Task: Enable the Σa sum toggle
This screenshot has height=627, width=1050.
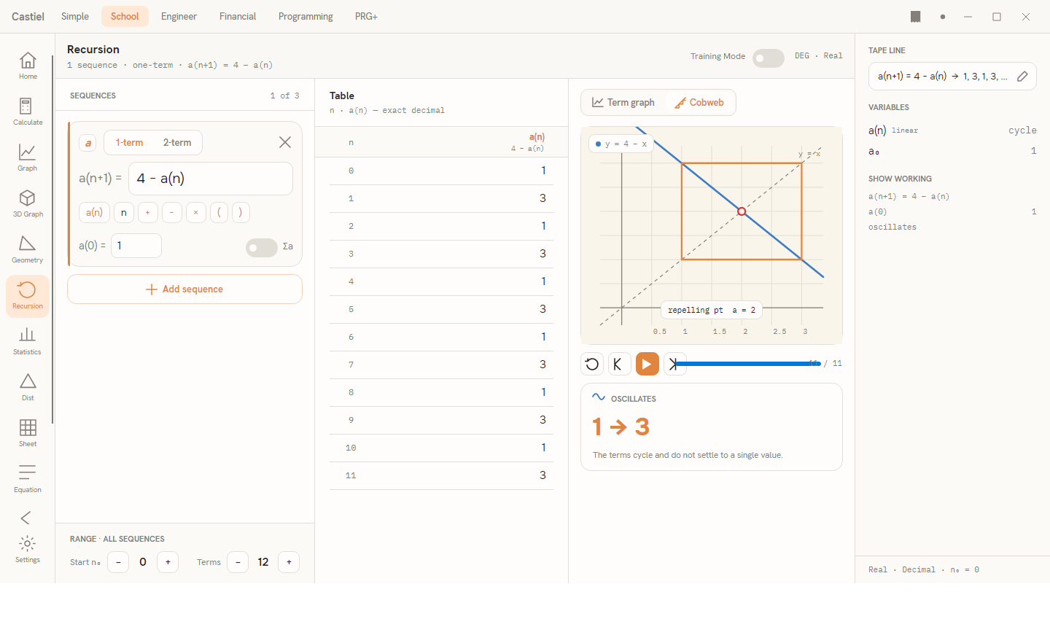Action: pyautogui.click(x=262, y=248)
